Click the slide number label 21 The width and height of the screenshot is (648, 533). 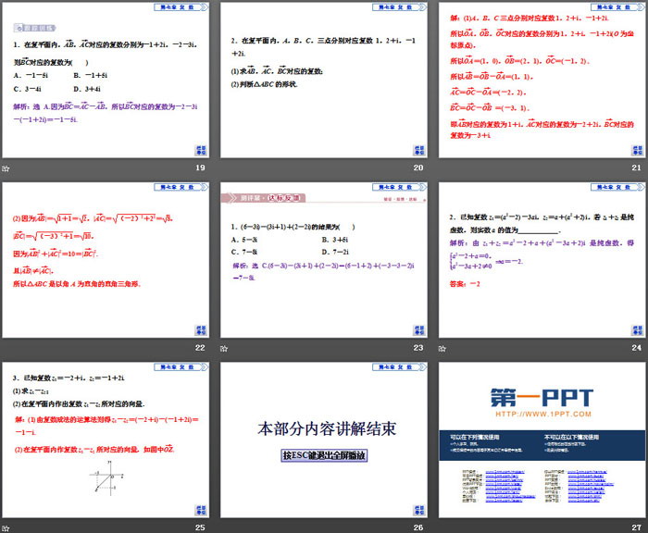coord(637,167)
